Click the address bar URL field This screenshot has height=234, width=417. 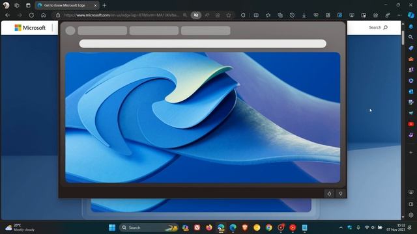[122, 15]
